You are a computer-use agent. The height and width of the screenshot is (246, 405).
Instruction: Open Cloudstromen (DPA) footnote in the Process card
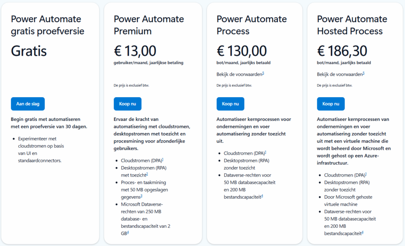(x=265, y=152)
